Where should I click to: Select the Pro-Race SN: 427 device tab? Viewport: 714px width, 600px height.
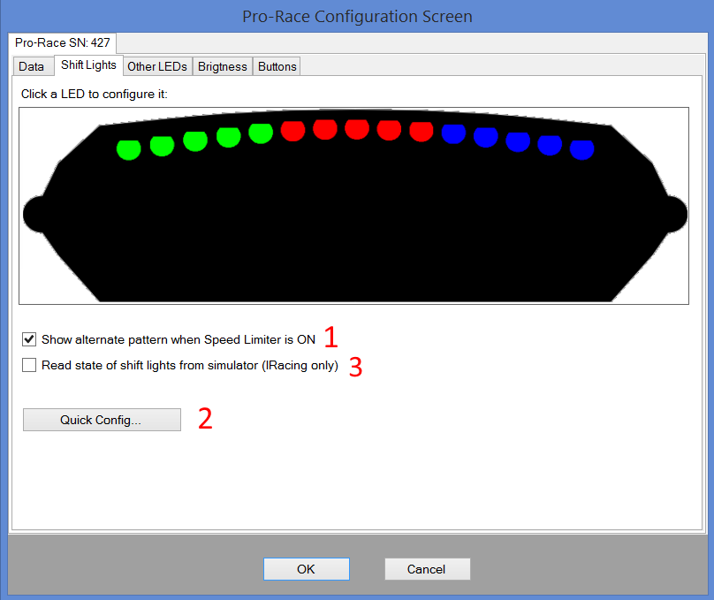63,42
